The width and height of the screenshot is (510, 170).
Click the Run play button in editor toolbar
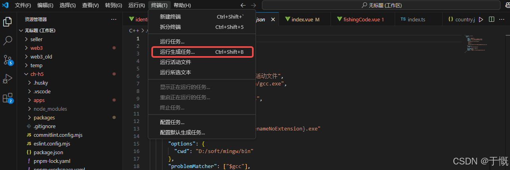pos(481,19)
